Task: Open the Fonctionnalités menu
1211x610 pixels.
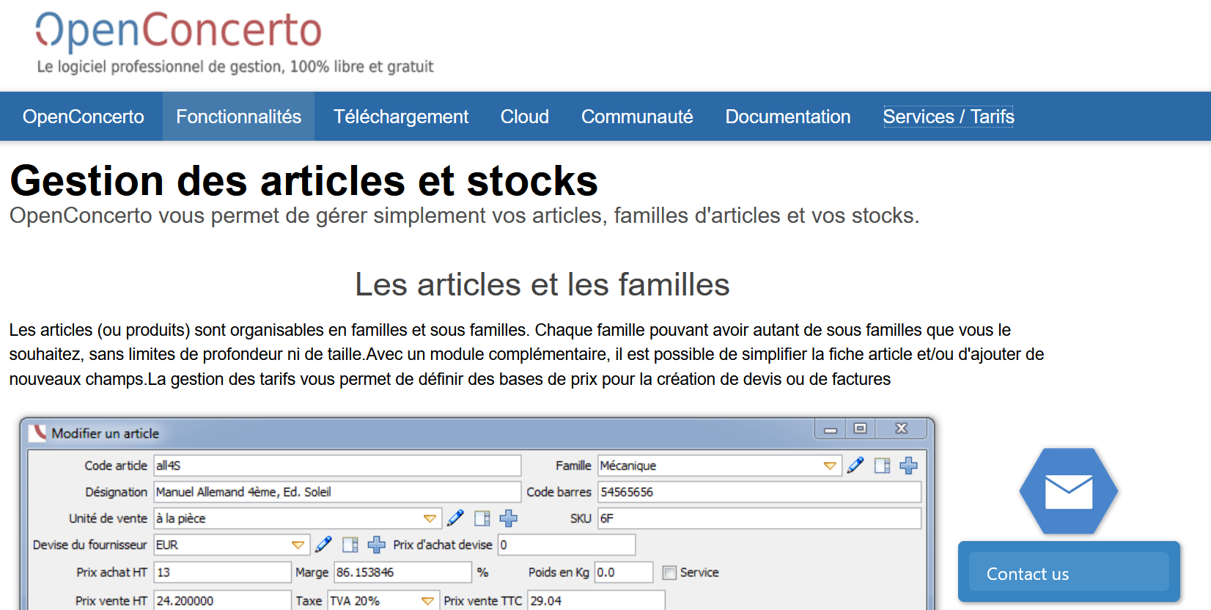Action: [x=238, y=117]
